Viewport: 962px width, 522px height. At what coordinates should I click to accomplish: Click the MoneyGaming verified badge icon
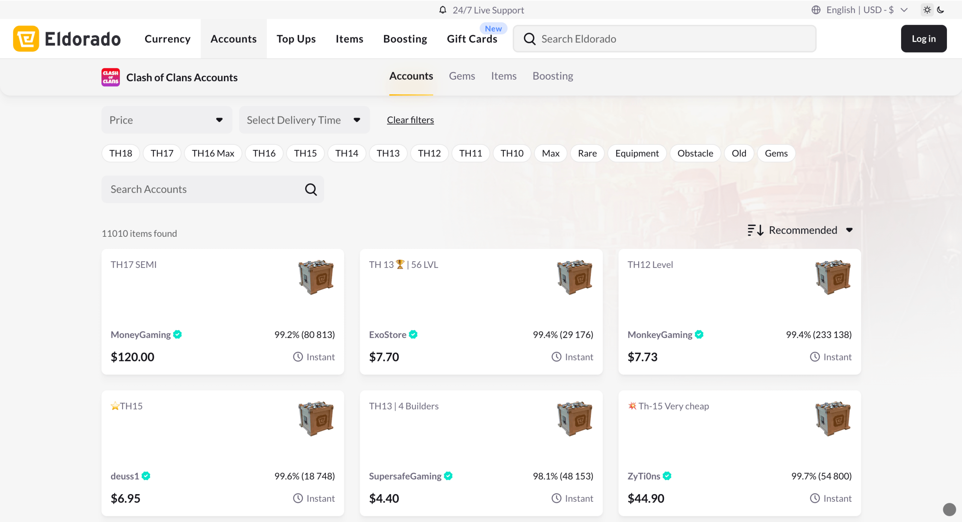coord(178,334)
